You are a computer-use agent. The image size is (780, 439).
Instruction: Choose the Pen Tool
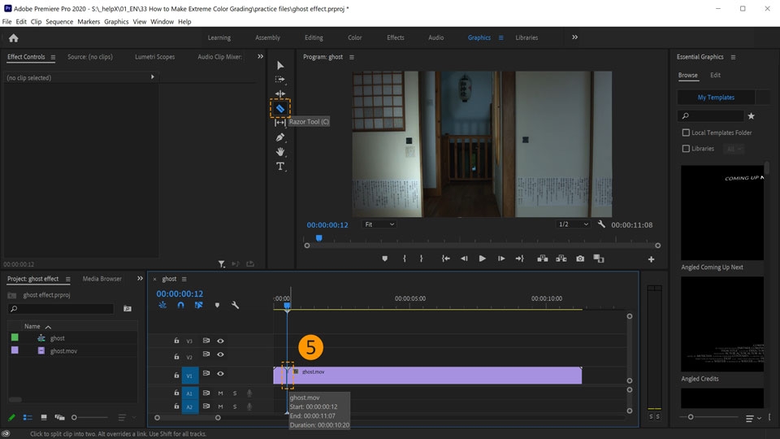[280, 137]
